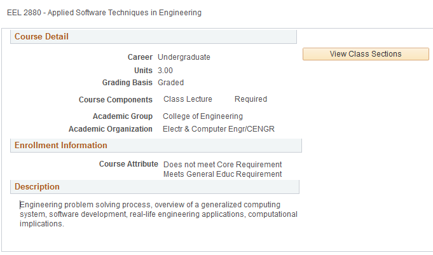Click the Career field label

[140, 57]
